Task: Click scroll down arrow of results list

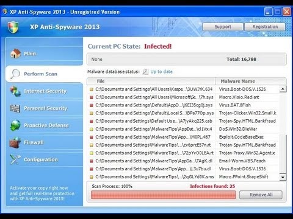Action: coord(283,177)
